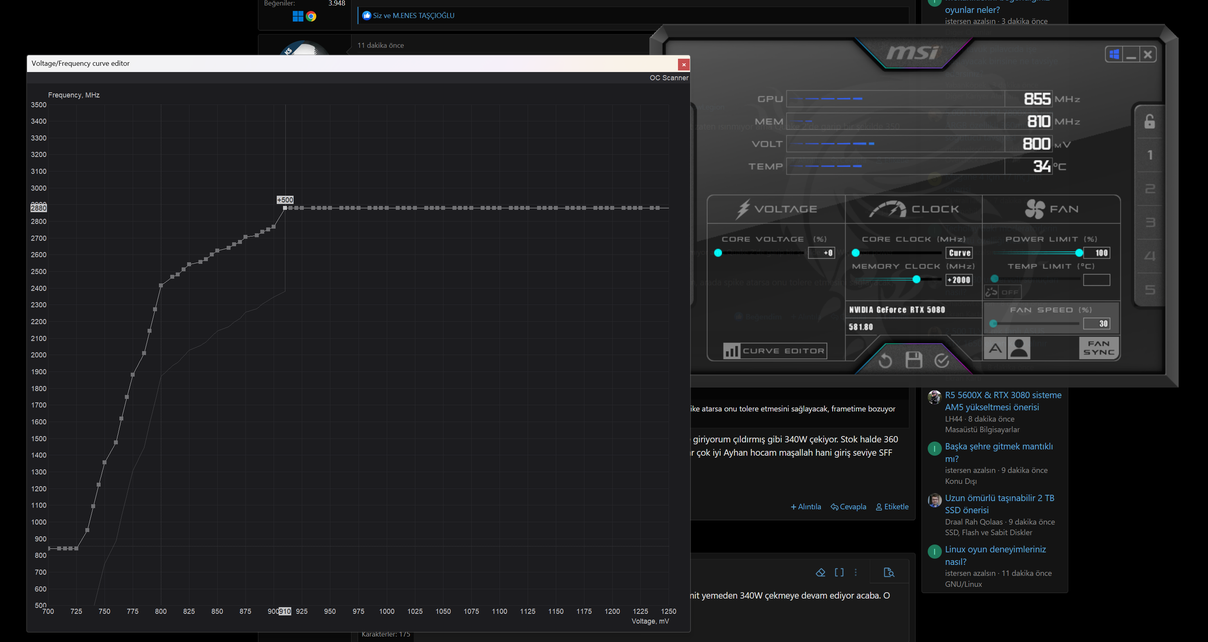Click the Windows logo icon in the forum post
The height and width of the screenshot is (642, 1208).
pyautogui.click(x=298, y=16)
